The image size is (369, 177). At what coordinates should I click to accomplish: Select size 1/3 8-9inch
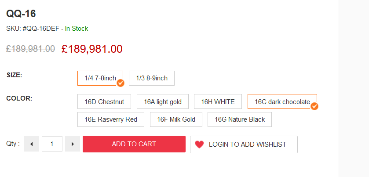click(x=152, y=78)
